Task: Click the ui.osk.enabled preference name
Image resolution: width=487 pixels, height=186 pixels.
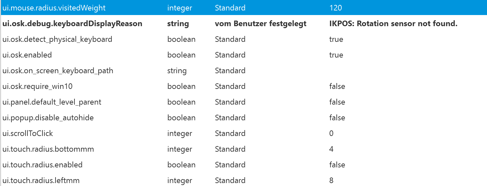Action: point(27,55)
